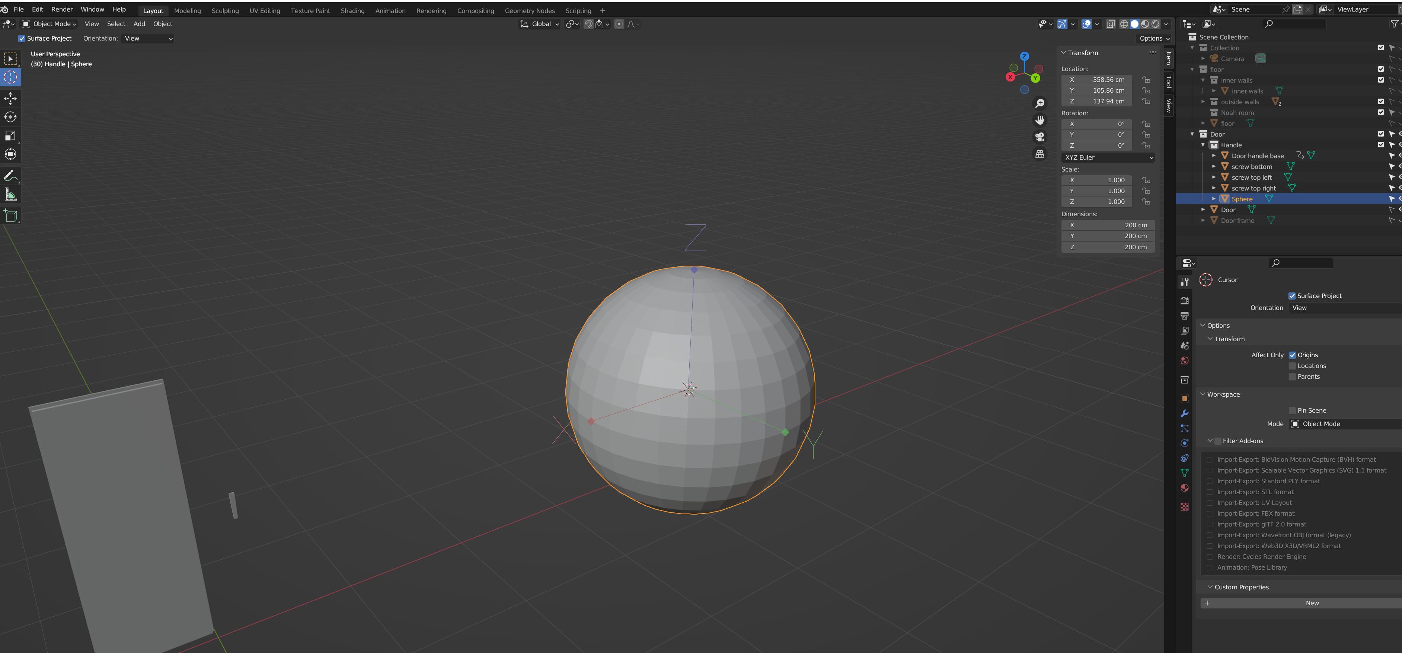Click the red X axis on navigation gizmo
The height and width of the screenshot is (653, 1402).
pyautogui.click(x=1010, y=77)
